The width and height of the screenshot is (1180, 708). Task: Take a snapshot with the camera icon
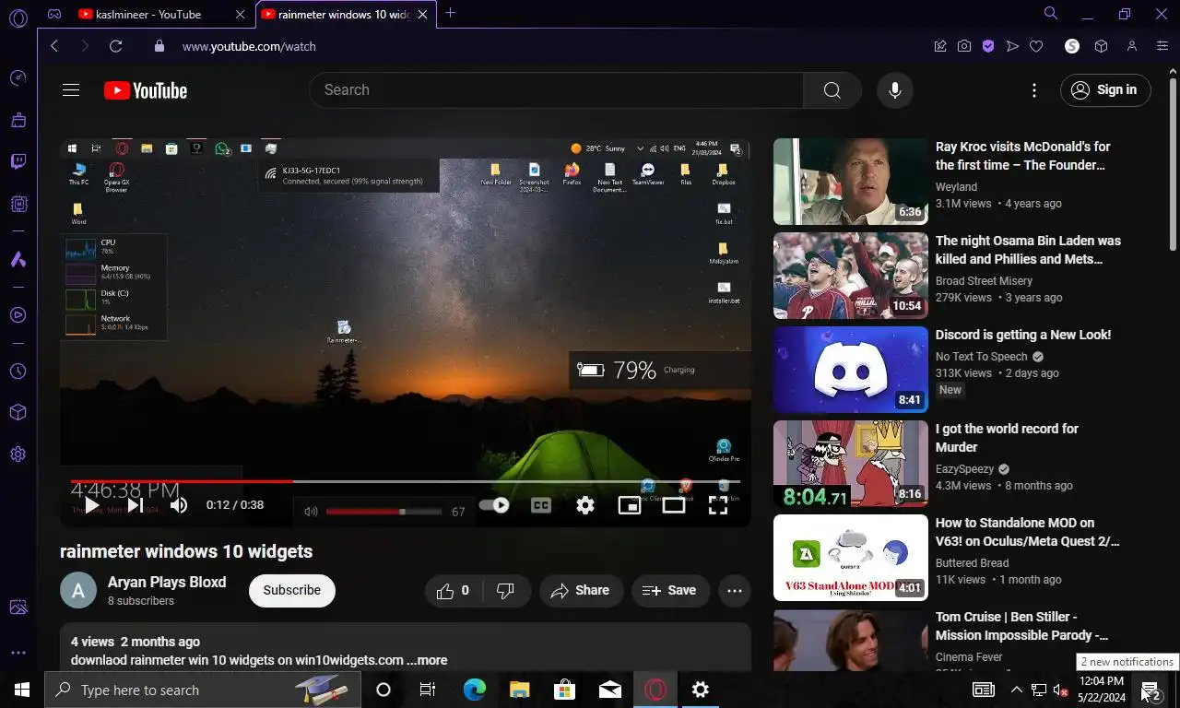964,46
